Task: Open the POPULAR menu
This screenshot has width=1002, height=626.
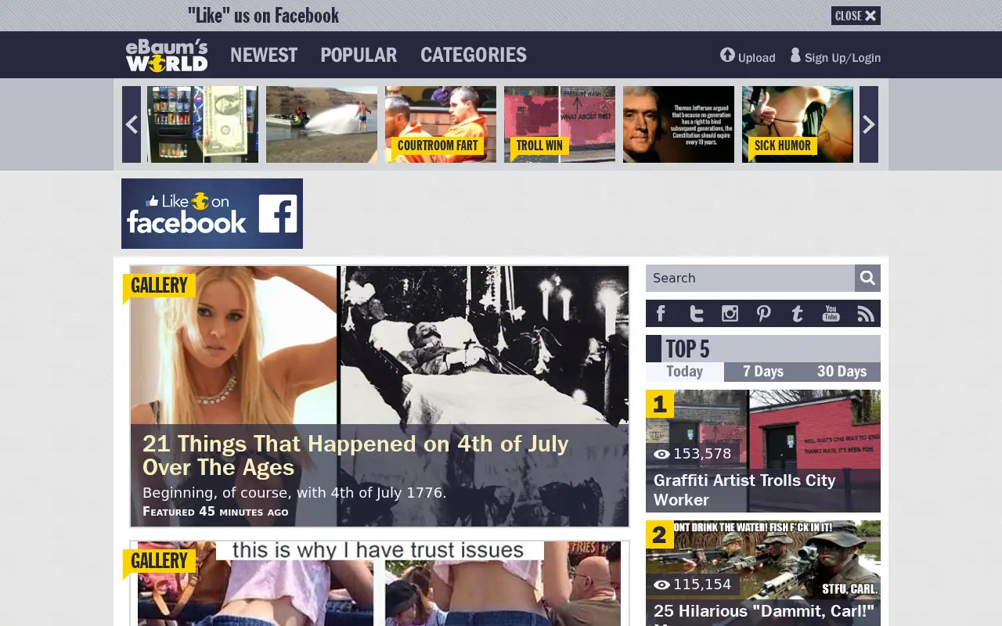Action: tap(359, 55)
